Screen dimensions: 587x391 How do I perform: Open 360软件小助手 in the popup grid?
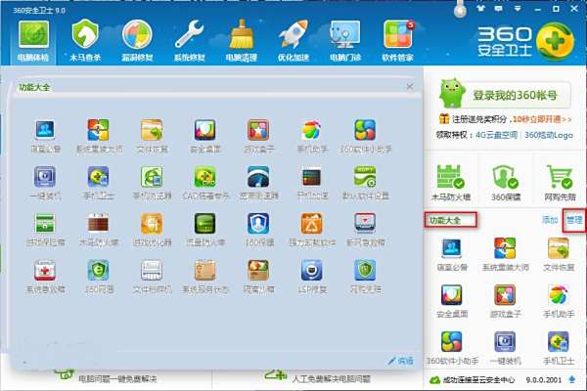[365, 136]
